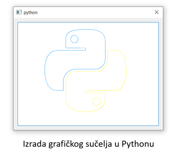Image resolution: width=180 pixels, height=155 pixels.
Task: Click the empty middle of the title bar
Action: tap(94, 12)
